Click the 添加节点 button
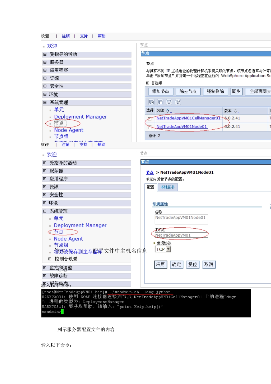 [161, 91]
